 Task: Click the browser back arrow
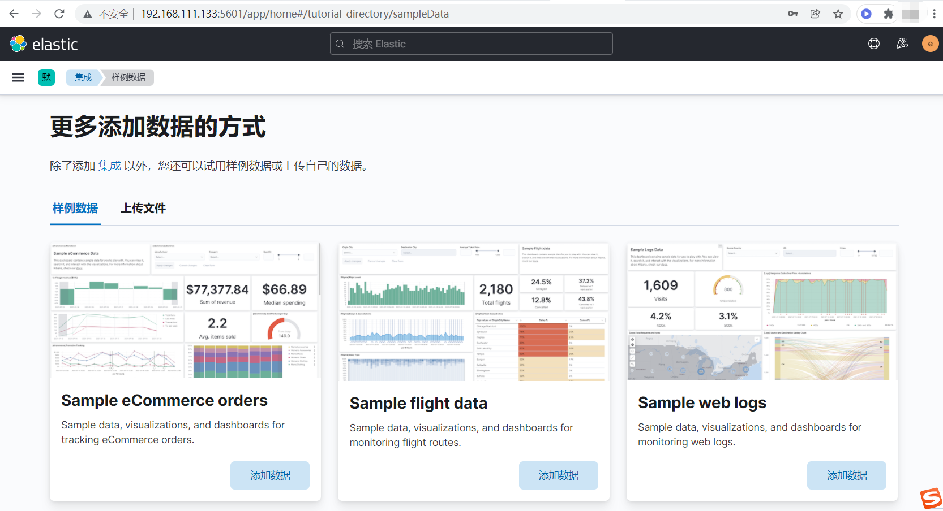(14, 14)
